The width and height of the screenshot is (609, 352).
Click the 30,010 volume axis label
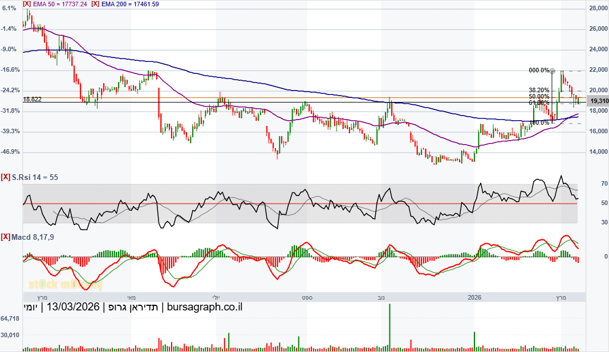pos(10,335)
